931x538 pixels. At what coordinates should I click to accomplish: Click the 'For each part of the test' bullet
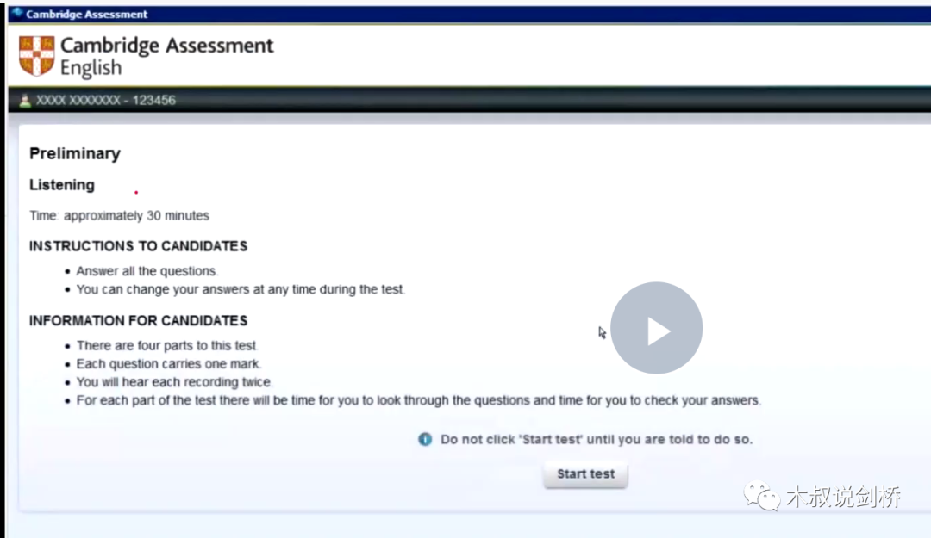click(419, 400)
